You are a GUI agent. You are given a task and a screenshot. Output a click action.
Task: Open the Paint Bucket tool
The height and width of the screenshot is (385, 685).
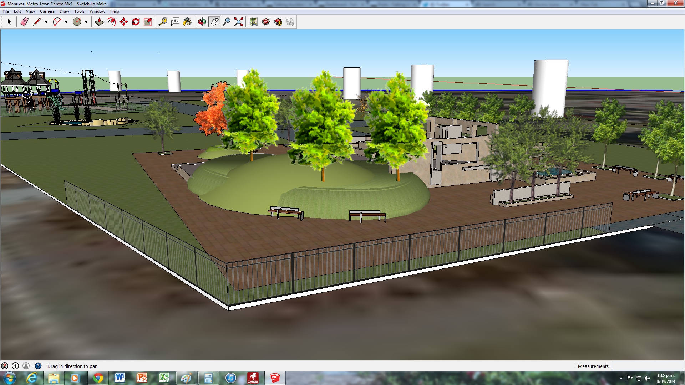click(x=187, y=22)
